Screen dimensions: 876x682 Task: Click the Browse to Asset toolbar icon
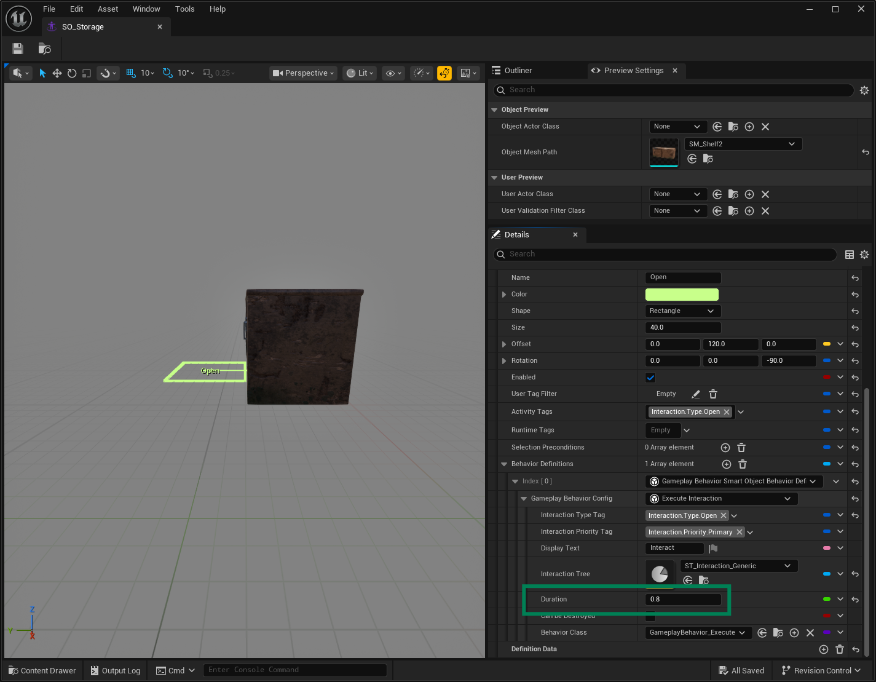click(44, 49)
